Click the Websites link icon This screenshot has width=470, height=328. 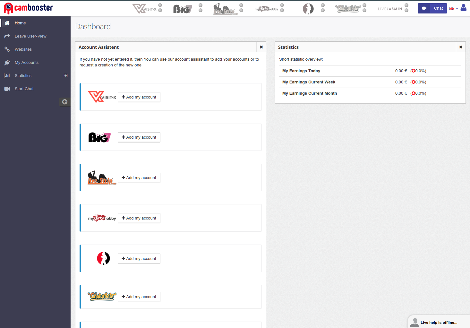[x=7, y=49]
